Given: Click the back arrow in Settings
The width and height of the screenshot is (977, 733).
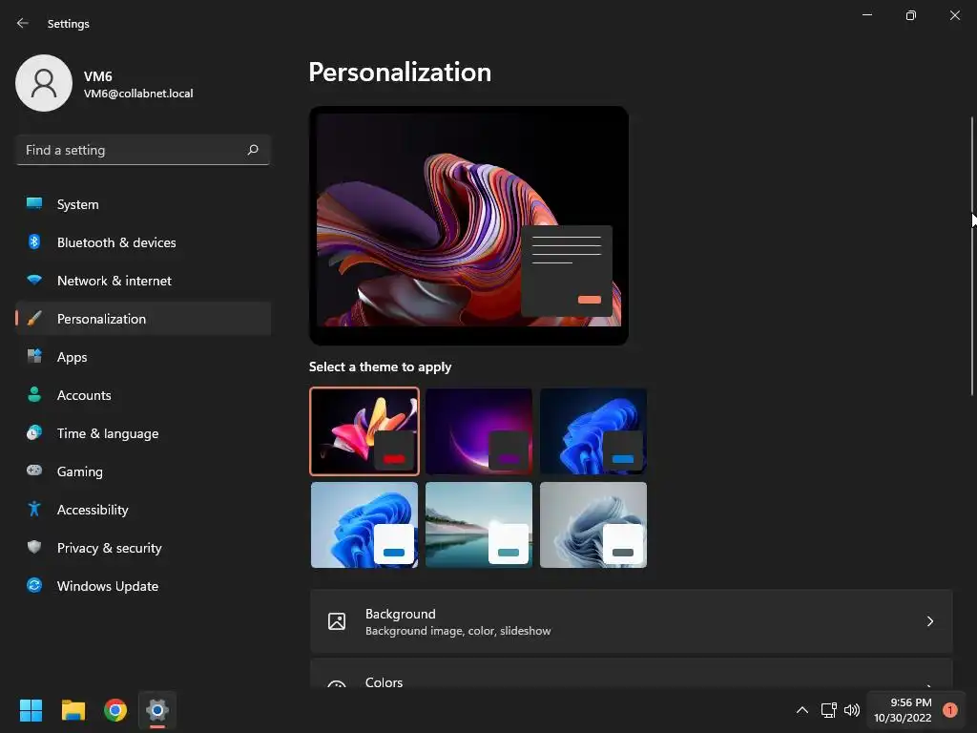Looking at the screenshot, I should coord(23,23).
